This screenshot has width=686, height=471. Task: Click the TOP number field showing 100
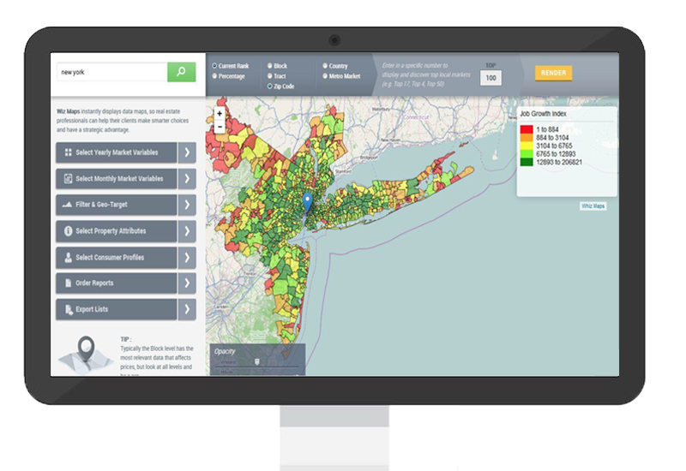(490, 78)
